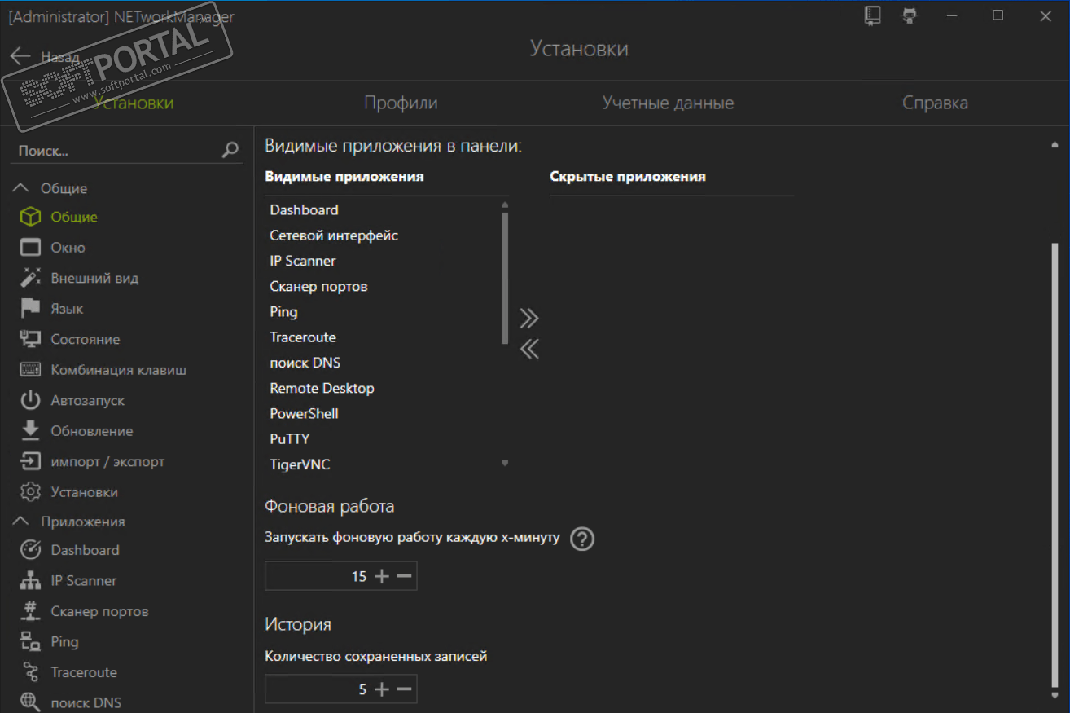This screenshot has width=1070, height=713.
Task: Increase background job interval with plus
Action: pos(382,576)
